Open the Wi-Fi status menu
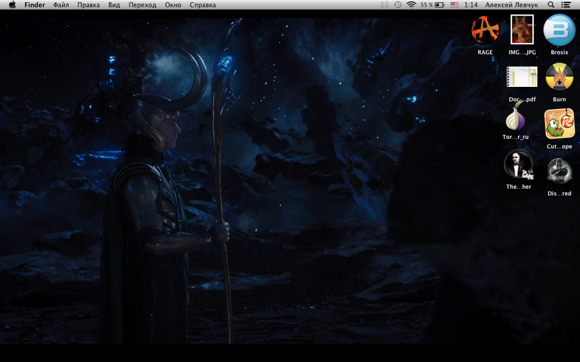Image resolution: width=580 pixels, height=362 pixels. (x=411, y=5)
